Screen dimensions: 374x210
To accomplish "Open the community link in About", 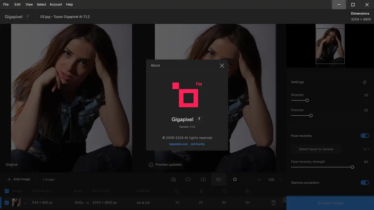I will click(198, 144).
